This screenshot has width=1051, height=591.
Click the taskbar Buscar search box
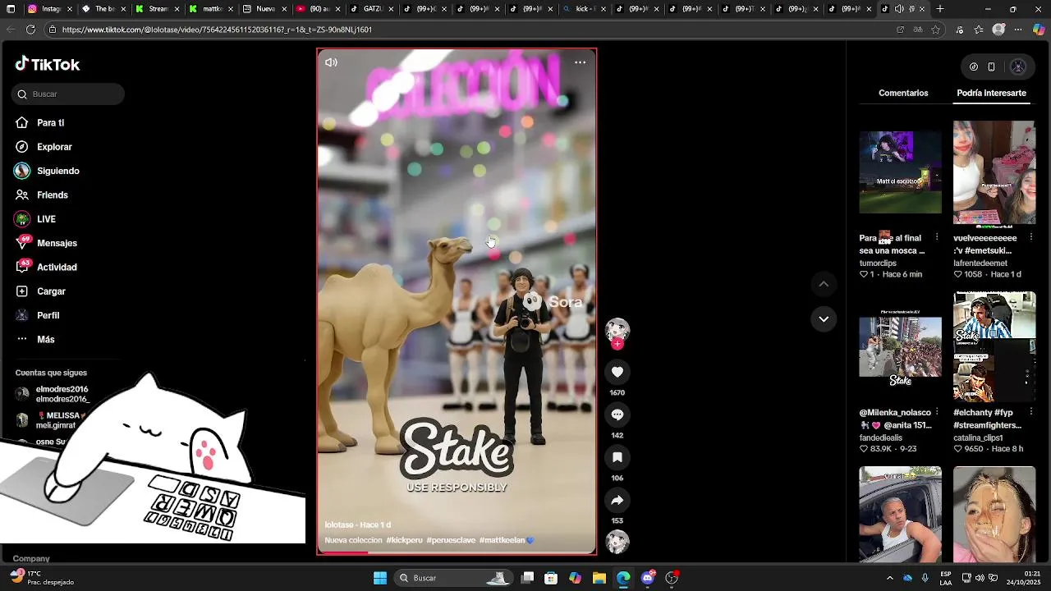(x=452, y=578)
